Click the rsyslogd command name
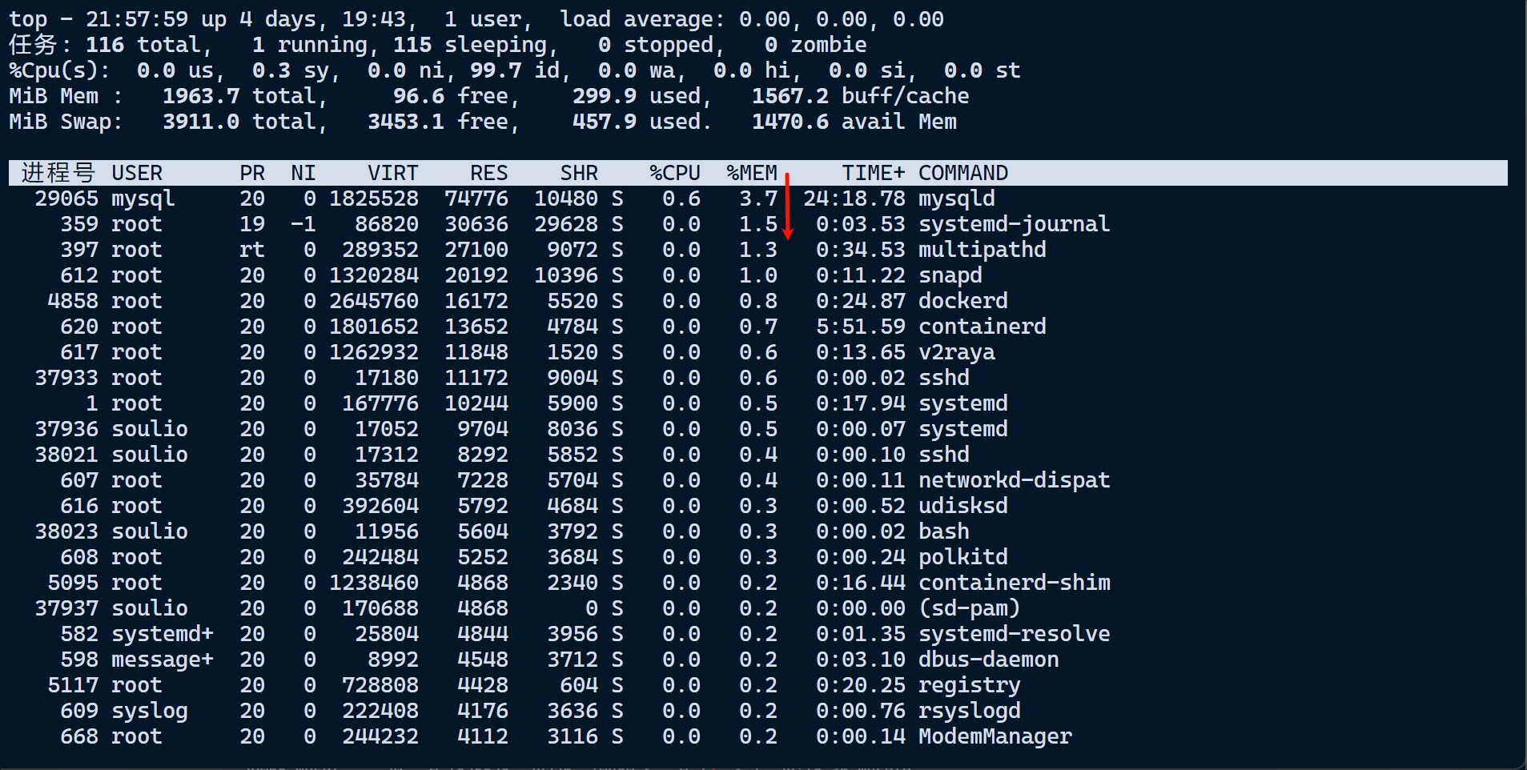The image size is (1527, 770). [969, 711]
